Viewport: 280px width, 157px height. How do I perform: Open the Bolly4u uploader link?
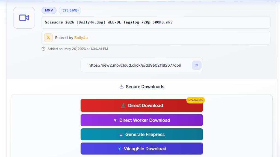[x=81, y=38]
